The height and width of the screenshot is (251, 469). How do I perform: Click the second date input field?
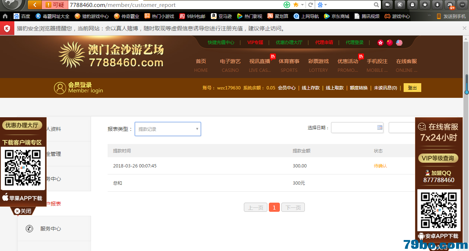402,128
